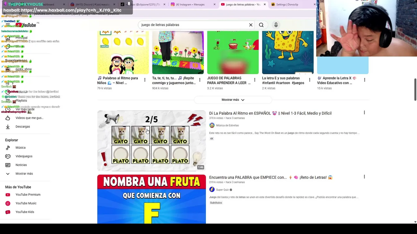Close the Instagram Mensajes browser tab
Viewport: 417px width, 234px height.
(214, 5)
